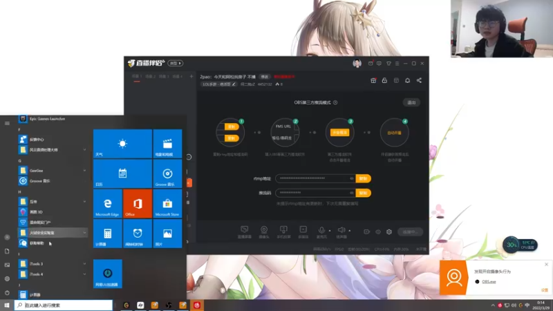The height and width of the screenshot is (311, 553).
Task: Open the notification bell in streaming app
Action: click(407, 80)
